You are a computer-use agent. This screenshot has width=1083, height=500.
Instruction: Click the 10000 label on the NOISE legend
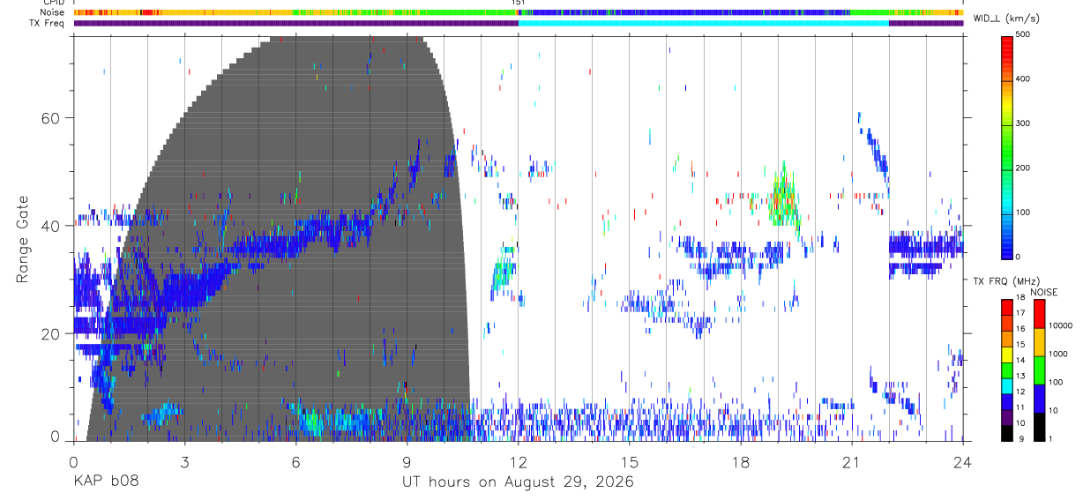[x=1060, y=325]
